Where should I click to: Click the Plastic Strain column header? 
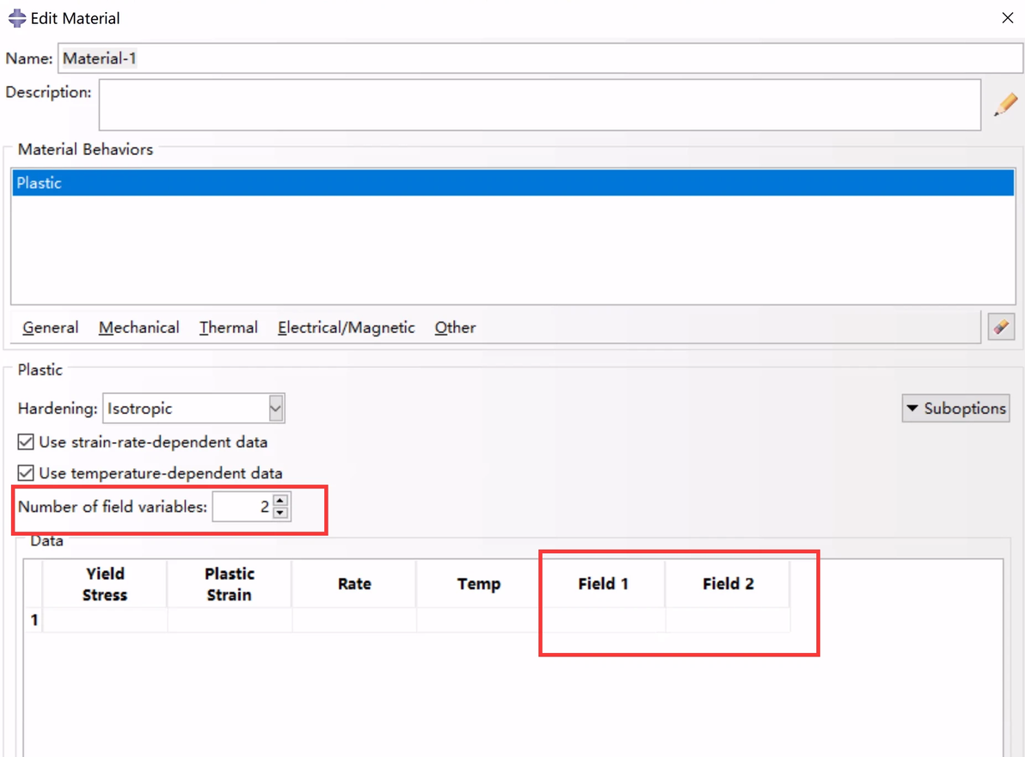(x=230, y=584)
